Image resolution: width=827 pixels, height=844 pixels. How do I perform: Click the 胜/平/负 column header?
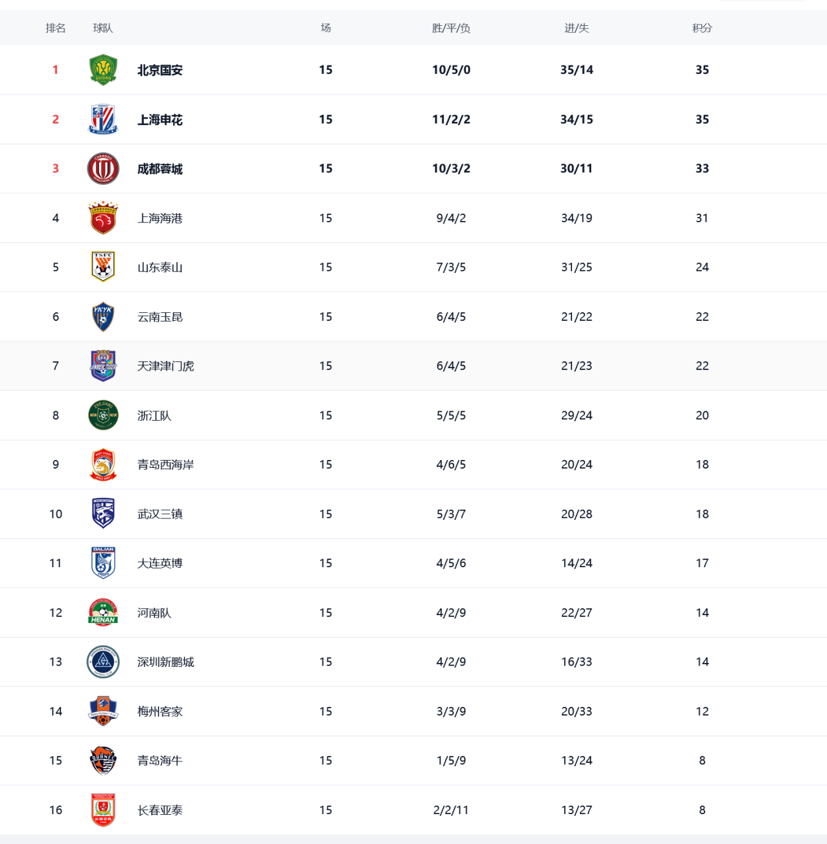[451, 28]
